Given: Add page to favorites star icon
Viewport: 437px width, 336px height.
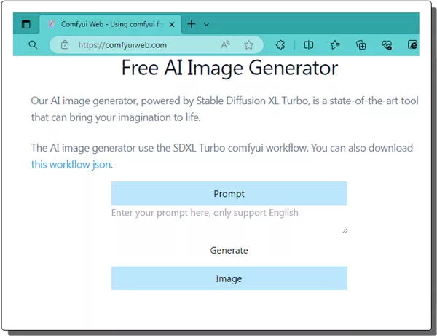Looking at the screenshot, I should pos(248,45).
